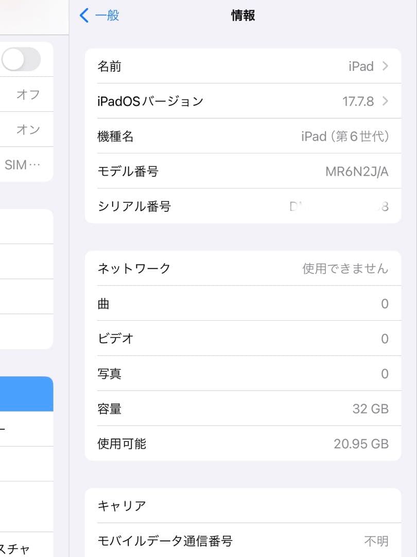
Task: Tap the back chevron icon next to 一般
Action: (x=84, y=15)
